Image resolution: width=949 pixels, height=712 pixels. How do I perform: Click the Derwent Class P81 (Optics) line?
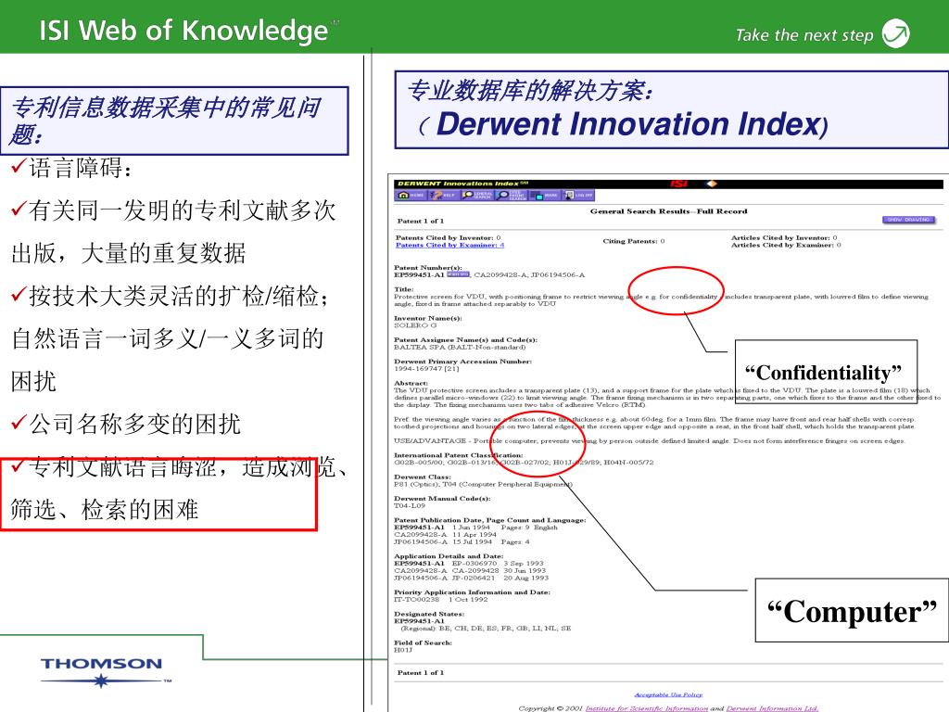[483, 484]
